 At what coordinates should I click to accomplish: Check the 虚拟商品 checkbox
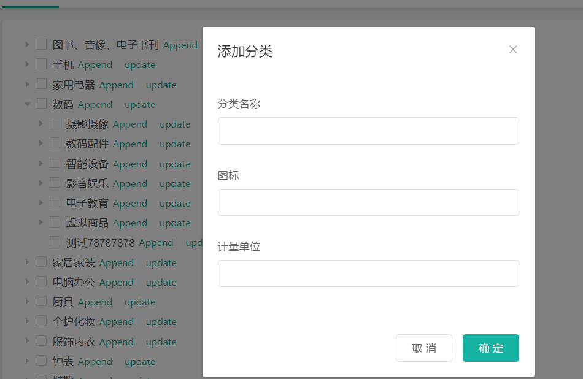pos(55,222)
